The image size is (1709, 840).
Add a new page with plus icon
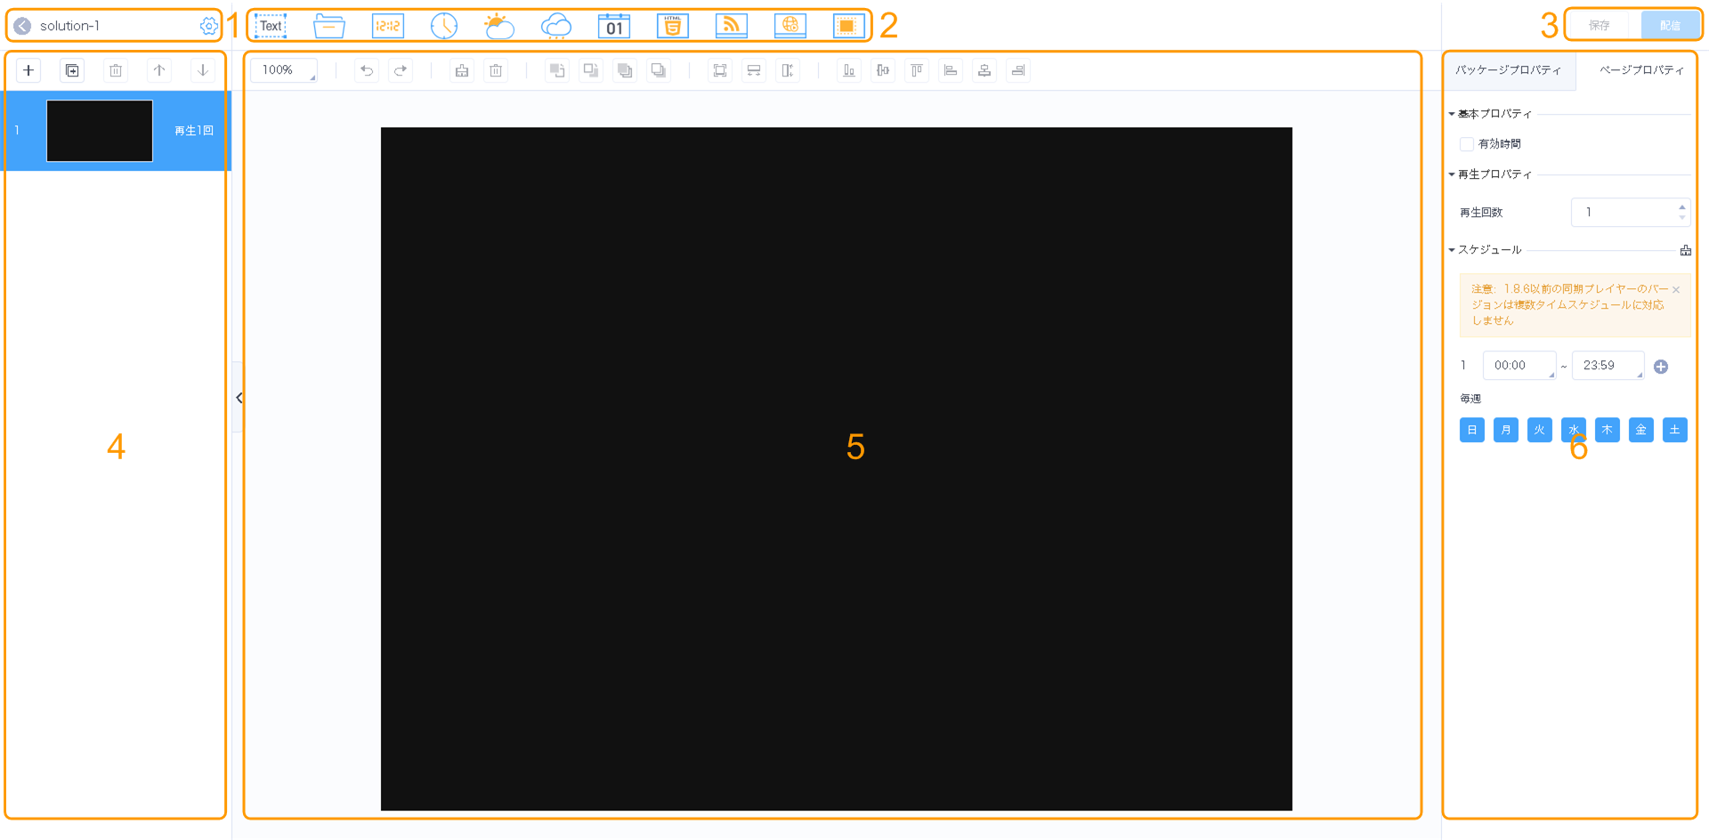(28, 70)
